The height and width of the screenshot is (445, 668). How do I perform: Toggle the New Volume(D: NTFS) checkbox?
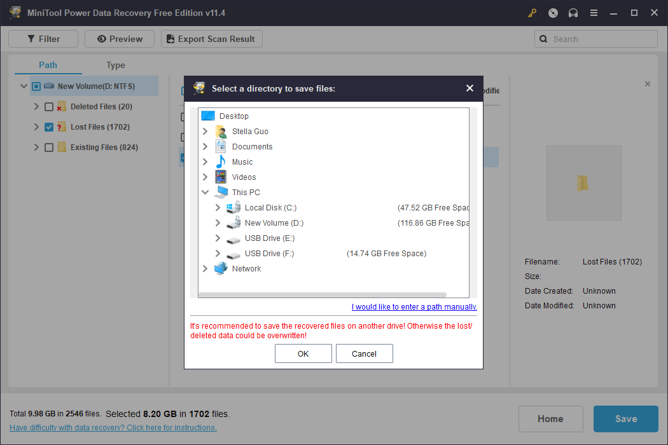coord(36,86)
